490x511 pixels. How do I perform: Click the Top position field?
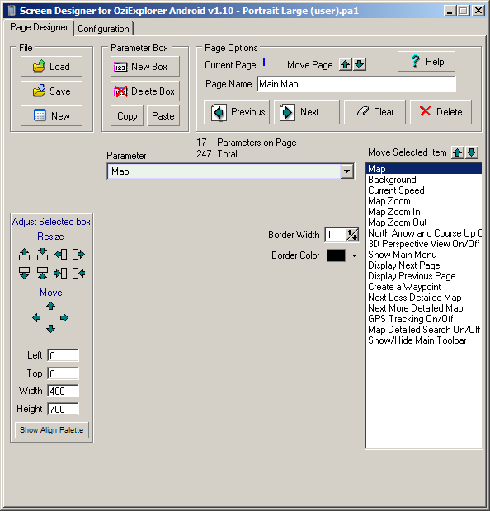(63, 373)
